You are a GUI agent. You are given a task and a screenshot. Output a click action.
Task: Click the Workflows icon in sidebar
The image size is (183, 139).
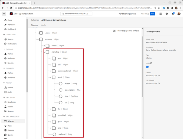(5, 25)
